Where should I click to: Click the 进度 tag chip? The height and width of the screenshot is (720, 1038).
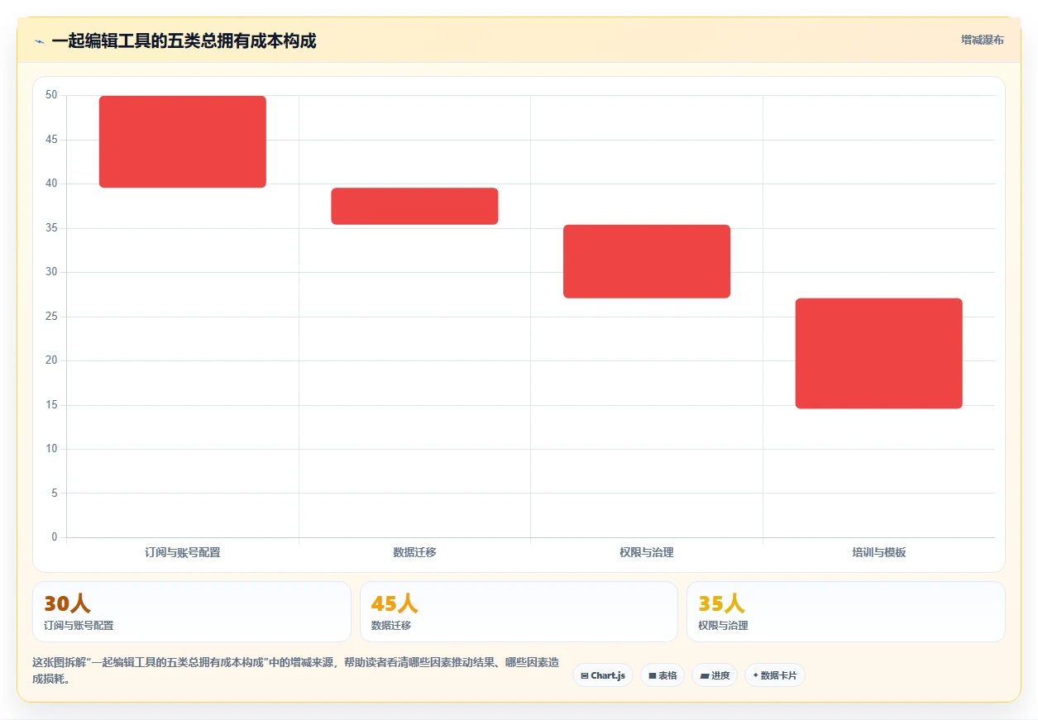point(715,675)
